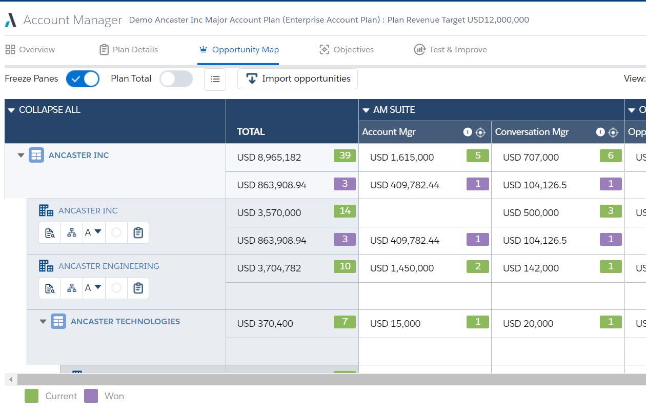The width and height of the screenshot is (646, 411).
Task: Click the green 5 Account Mgr badge
Action: (478, 155)
